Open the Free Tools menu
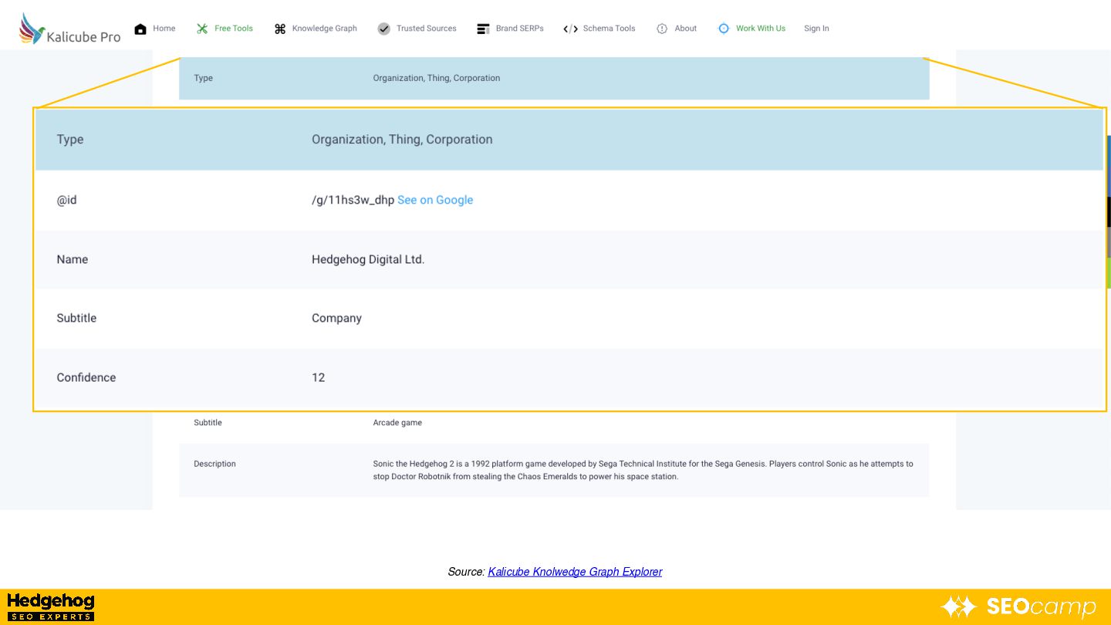The image size is (1111, 625). tap(234, 29)
